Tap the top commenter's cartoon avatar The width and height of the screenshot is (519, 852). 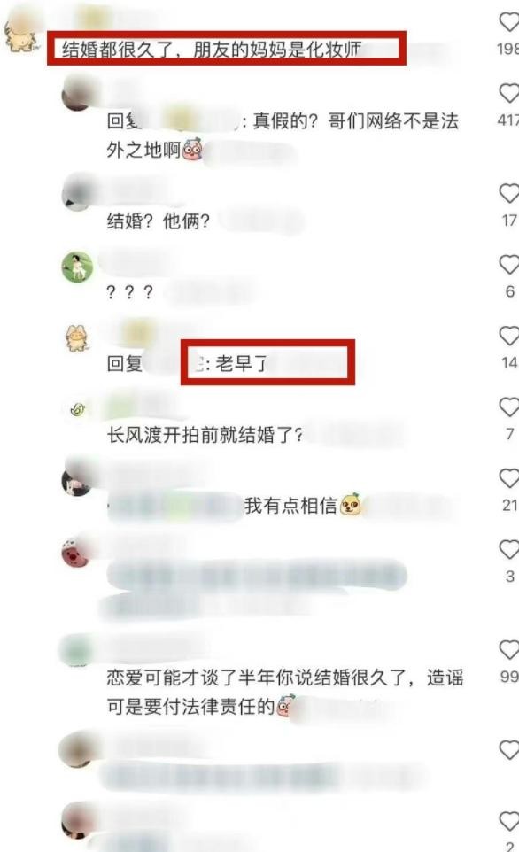pyautogui.click(x=20, y=33)
